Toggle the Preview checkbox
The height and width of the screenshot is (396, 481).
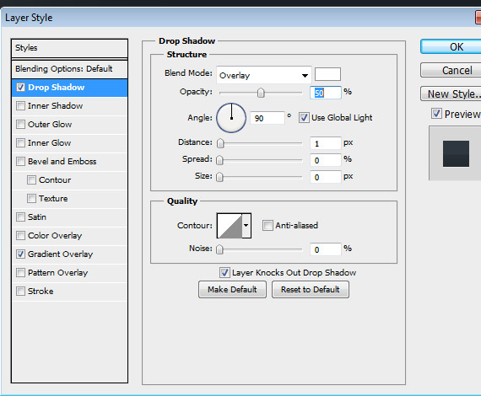(436, 114)
